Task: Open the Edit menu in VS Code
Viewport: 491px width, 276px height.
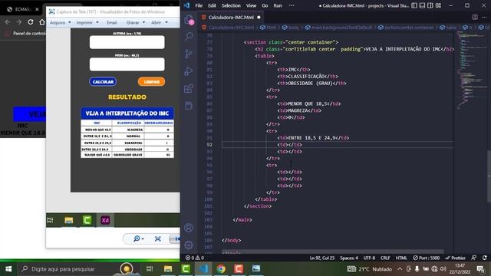Action: pyautogui.click(x=212, y=5)
